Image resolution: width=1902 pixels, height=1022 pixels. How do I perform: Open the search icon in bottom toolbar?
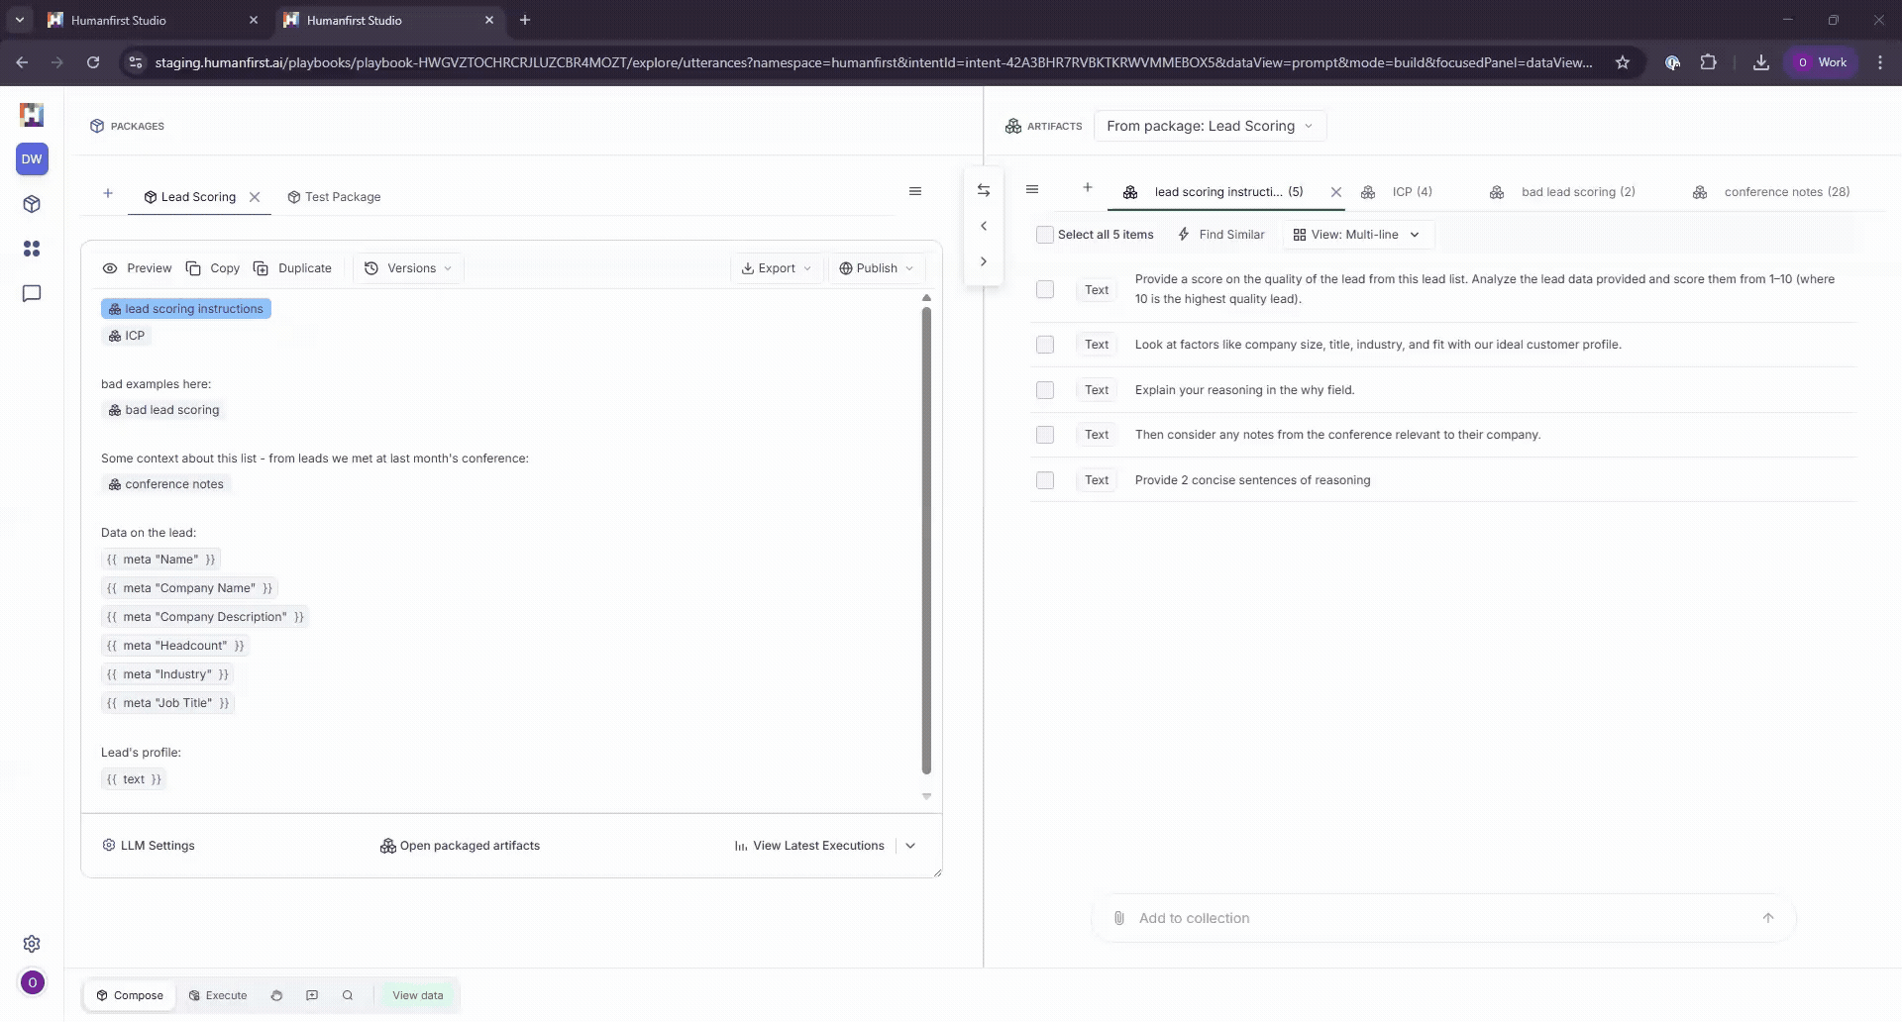(x=347, y=995)
